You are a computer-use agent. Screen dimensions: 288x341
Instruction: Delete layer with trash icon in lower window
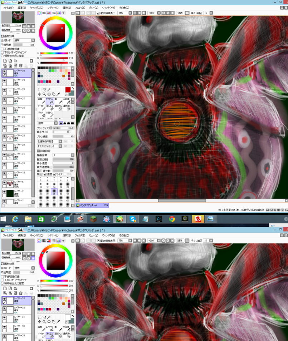(21, 293)
